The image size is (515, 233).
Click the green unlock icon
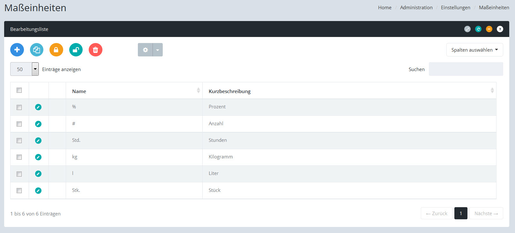[76, 50]
